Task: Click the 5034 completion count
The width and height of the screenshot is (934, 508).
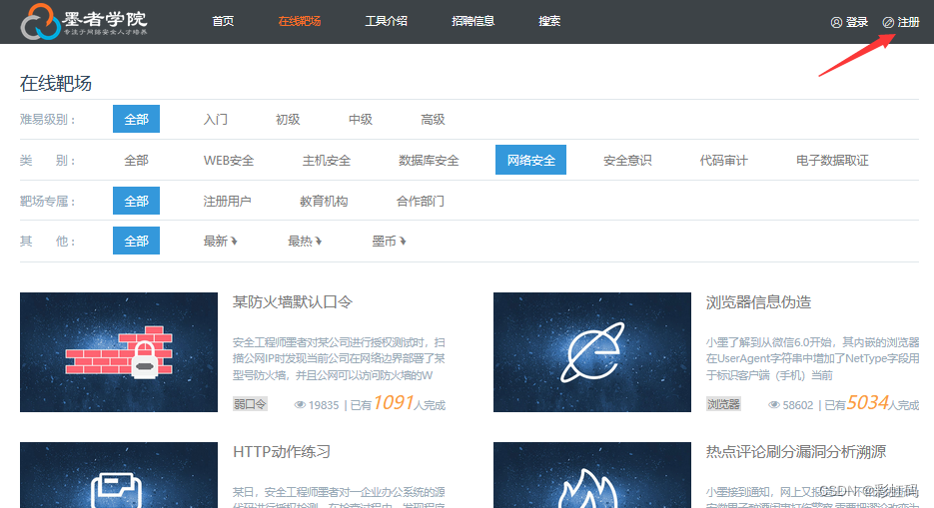Action: click(x=867, y=403)
